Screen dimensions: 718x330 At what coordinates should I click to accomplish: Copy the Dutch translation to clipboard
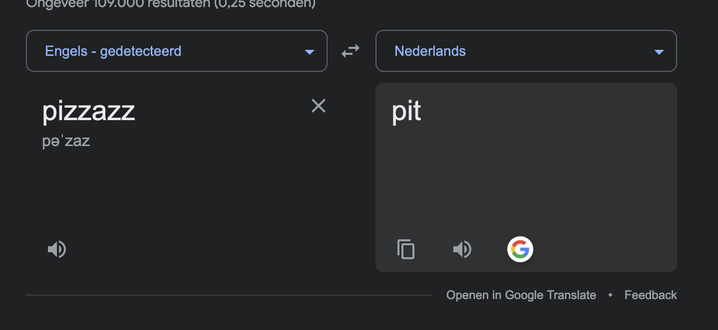pyautogui.click(x=406, y=249)
